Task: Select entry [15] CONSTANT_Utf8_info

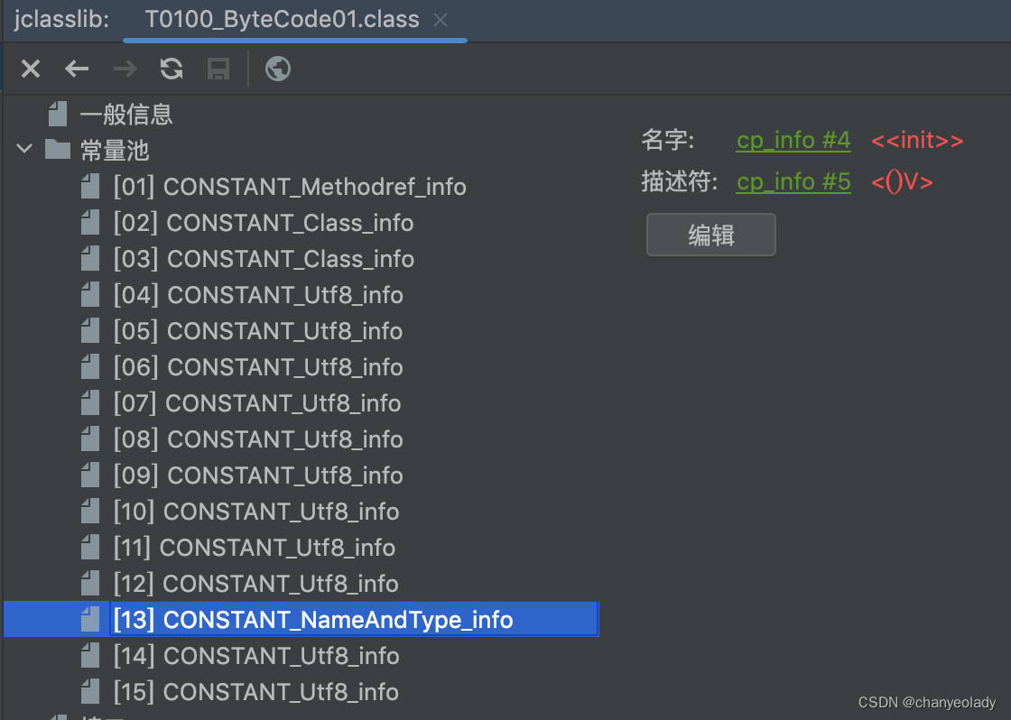Action: click(256, 692)
